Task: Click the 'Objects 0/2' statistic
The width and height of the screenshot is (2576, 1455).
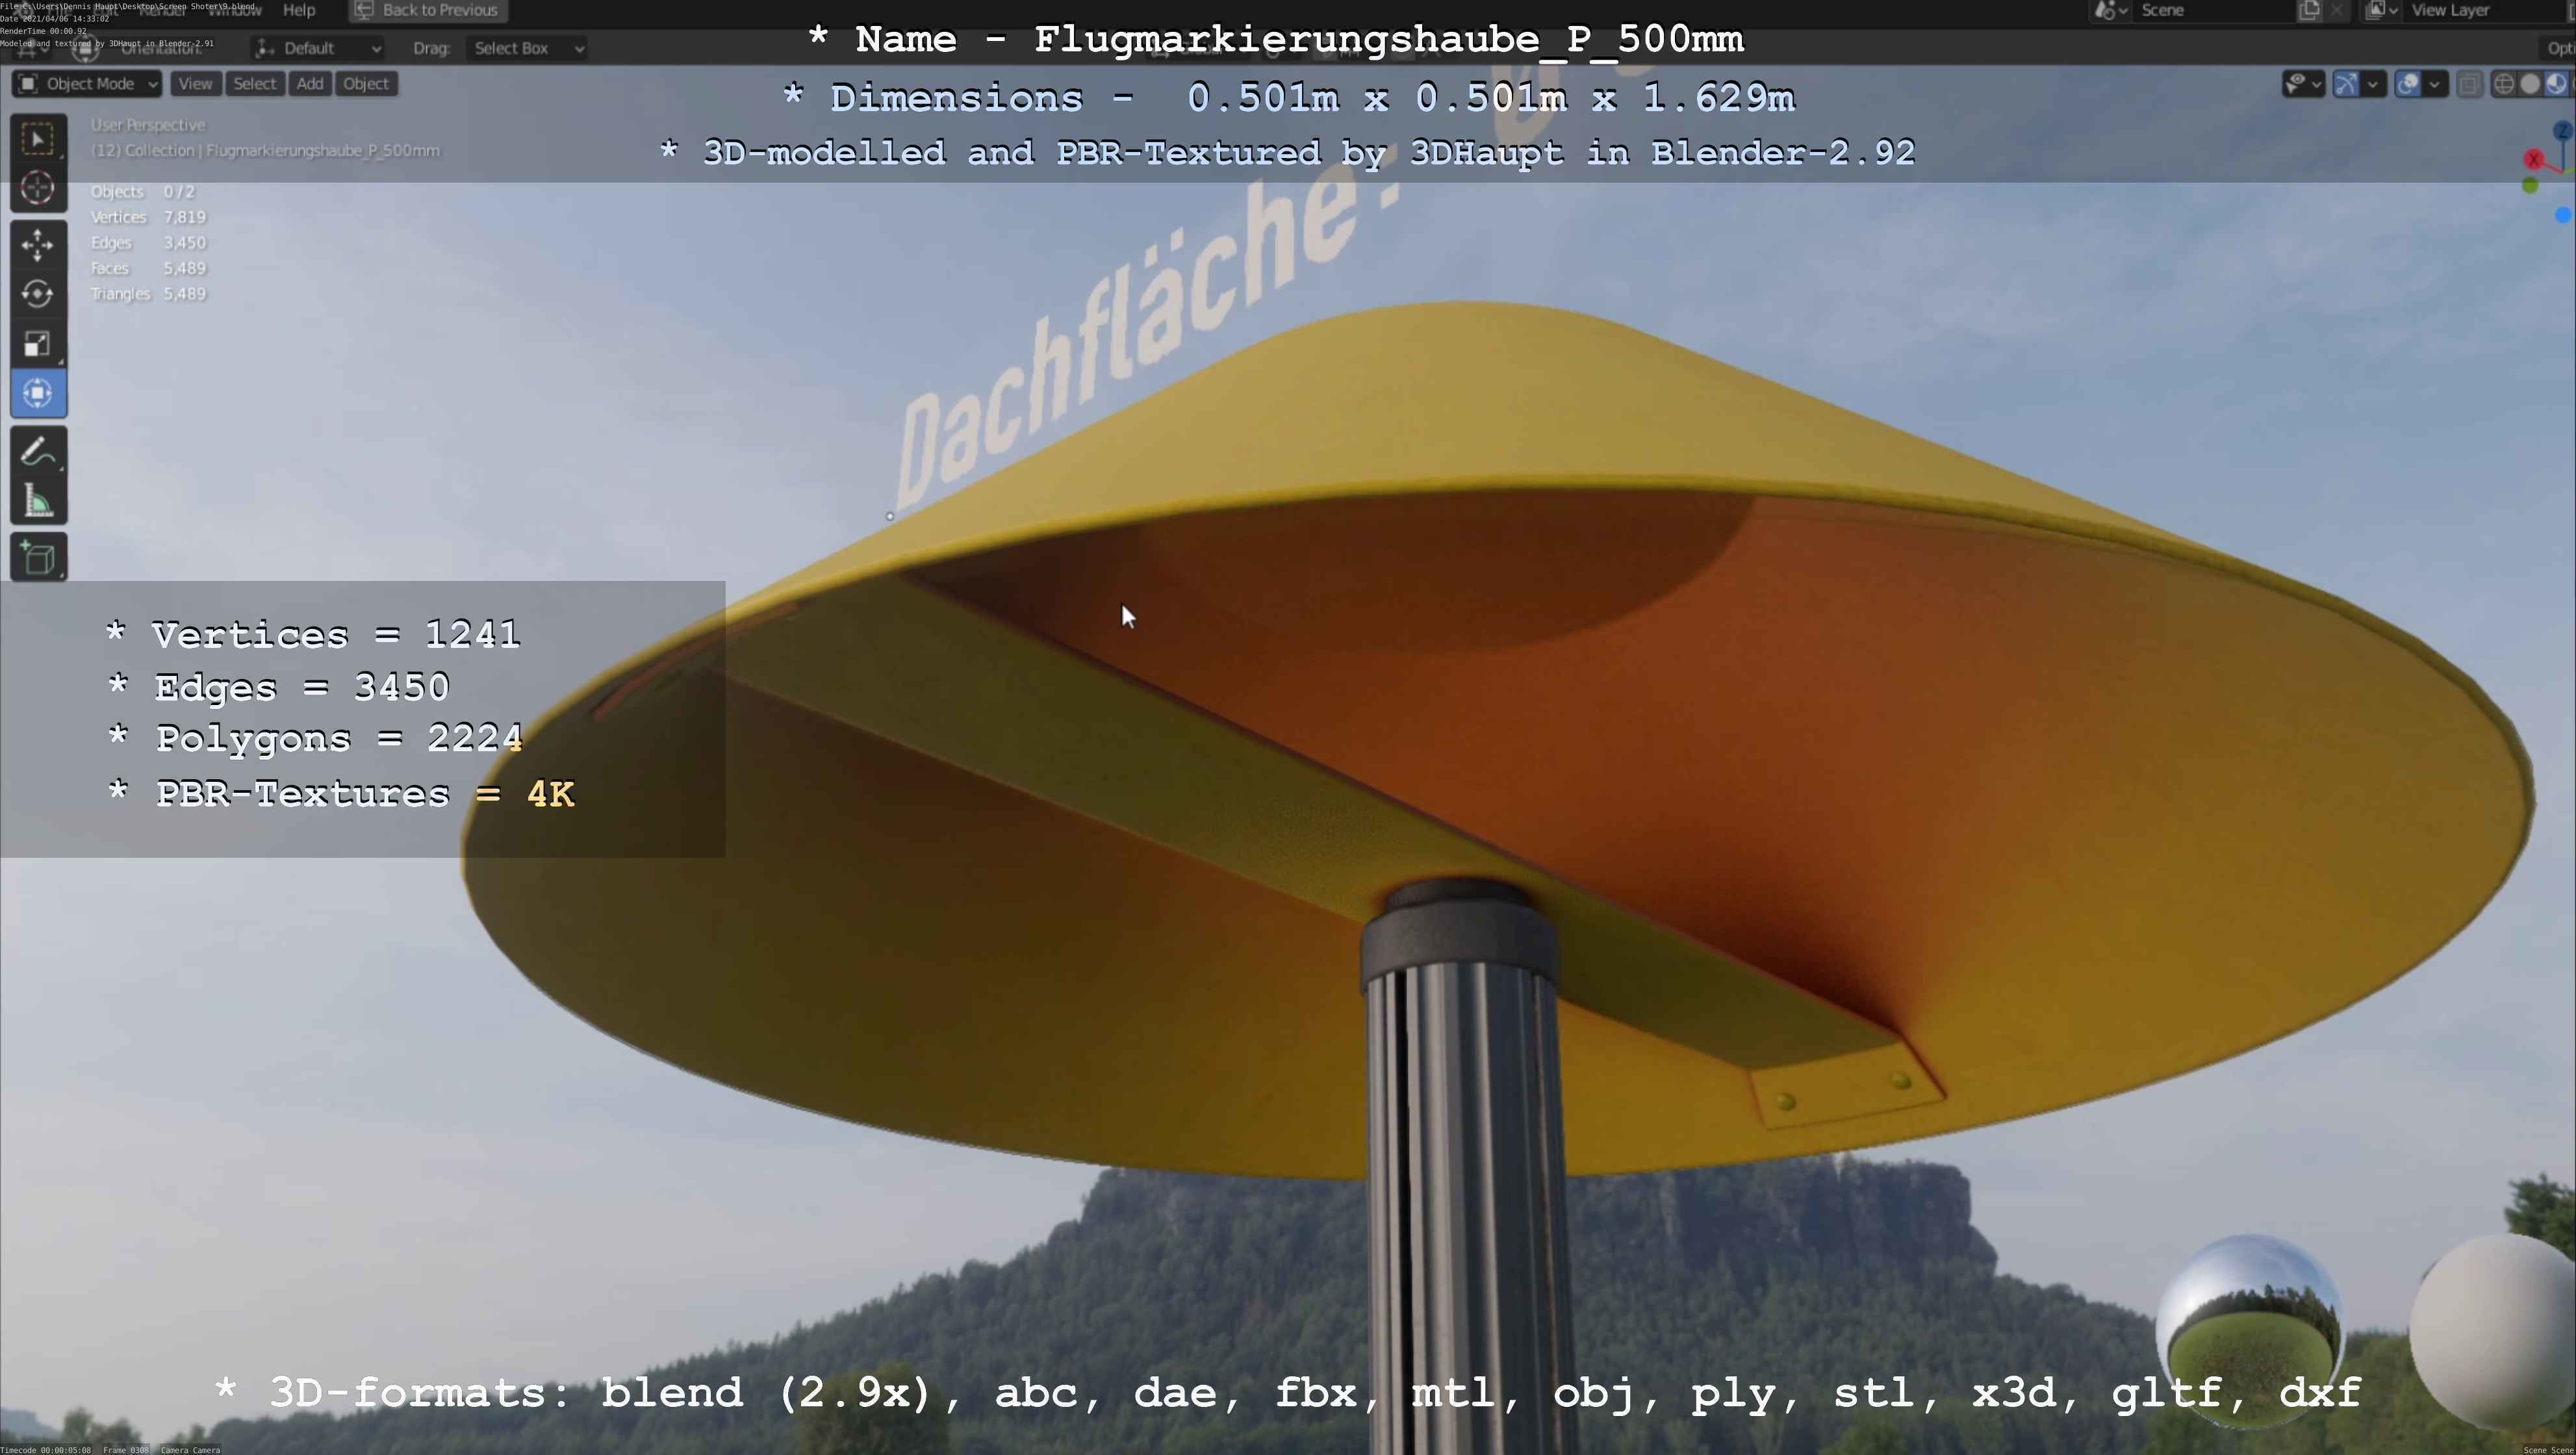Action: [x=142, y=192]
